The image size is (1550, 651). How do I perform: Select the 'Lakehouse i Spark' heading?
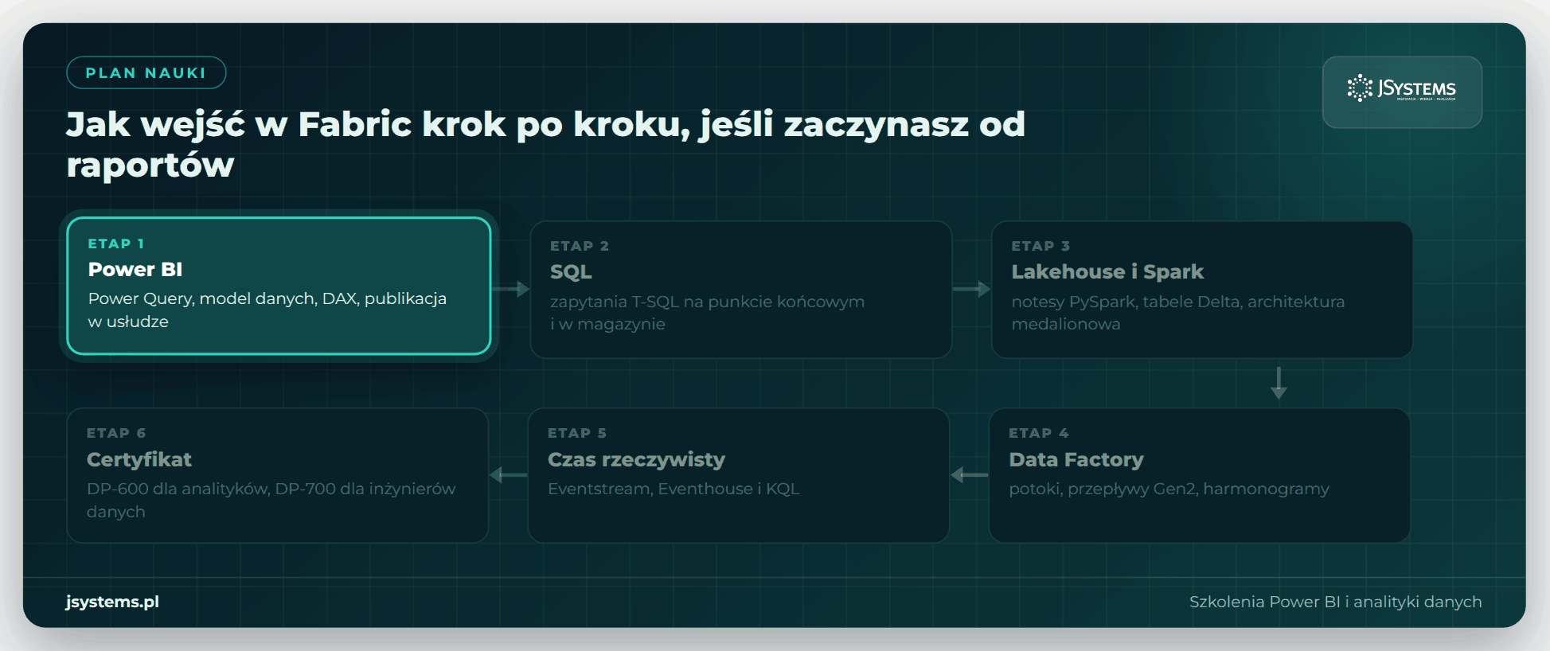tap(1107, 271)
